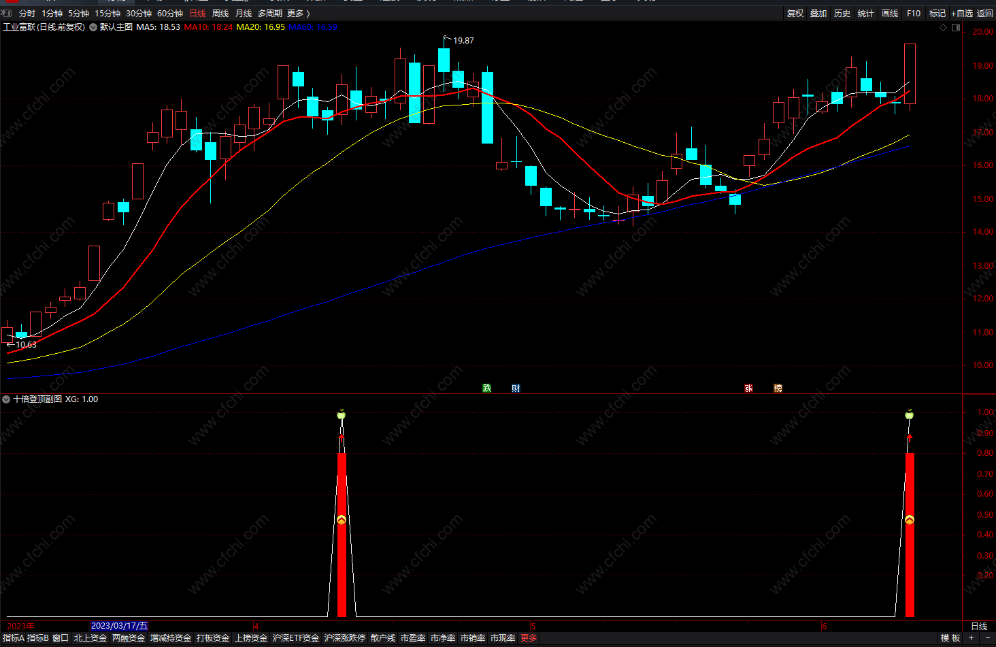Select the 60分钟 period

click(x=170, y=14)
